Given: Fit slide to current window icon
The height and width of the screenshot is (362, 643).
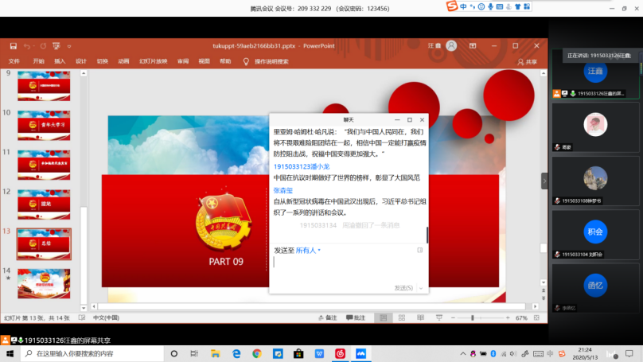Looking at the screenshot, I should tap(536, 317).
